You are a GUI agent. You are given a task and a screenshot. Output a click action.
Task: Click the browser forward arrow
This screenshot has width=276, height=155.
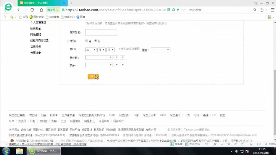pos(26,10)
